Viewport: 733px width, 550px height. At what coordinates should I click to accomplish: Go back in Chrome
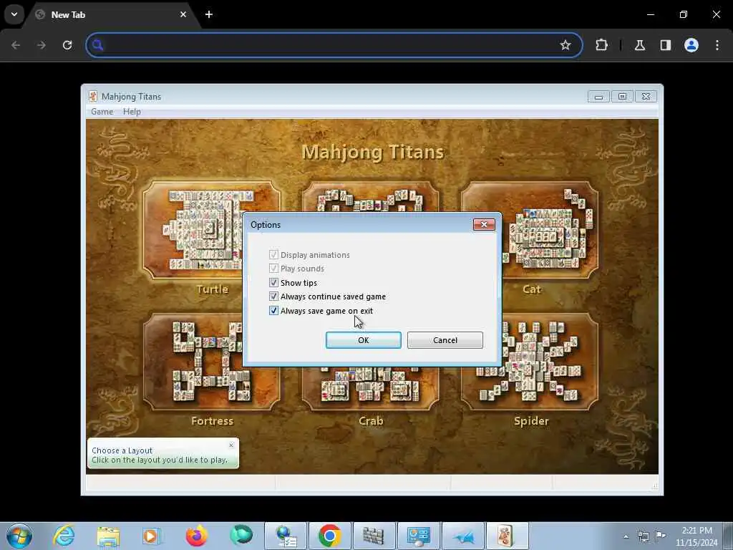tap(16, 45)
